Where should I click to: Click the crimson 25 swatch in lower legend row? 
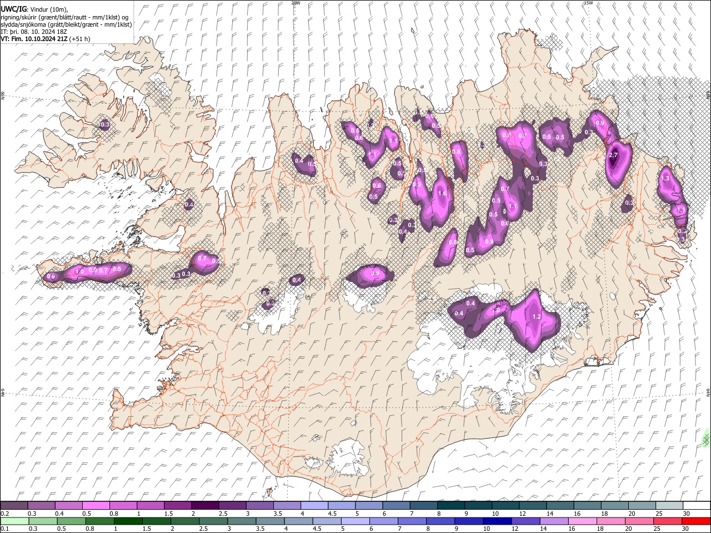tap(667, 521)
